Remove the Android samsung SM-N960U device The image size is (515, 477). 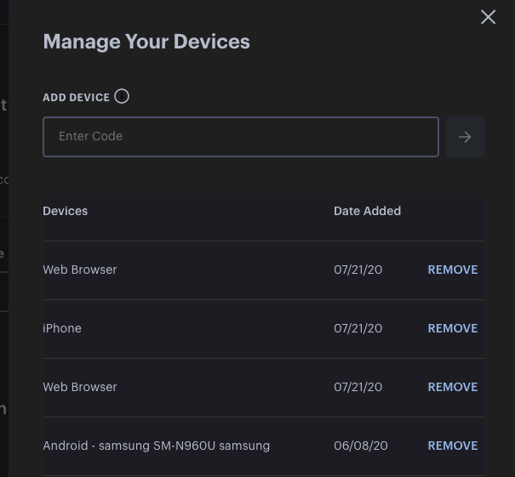452,446
